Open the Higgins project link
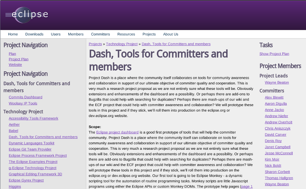The width and height of the screenshot is (306, 189). pyautogui.click(x=15, y=187)
